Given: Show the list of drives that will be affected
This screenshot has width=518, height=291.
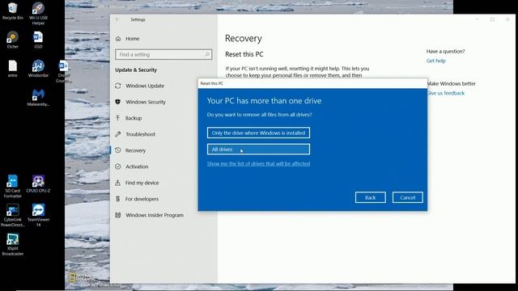Looking at the screenshot, I should pyautogui.click(x=258, y=163).
